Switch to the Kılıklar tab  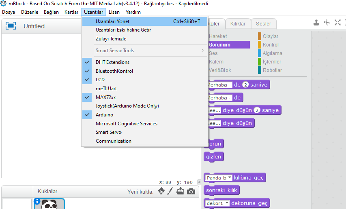tap(238, 24)
